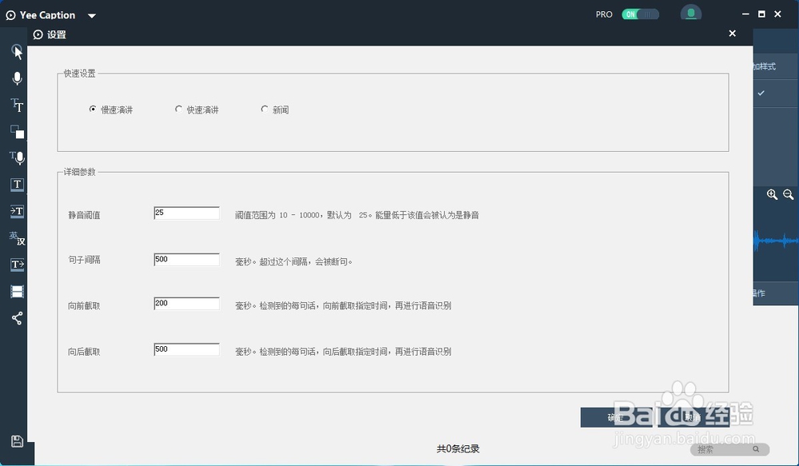Confirm settings with the 确定 button
799x466 pixels.
point(615,417)
